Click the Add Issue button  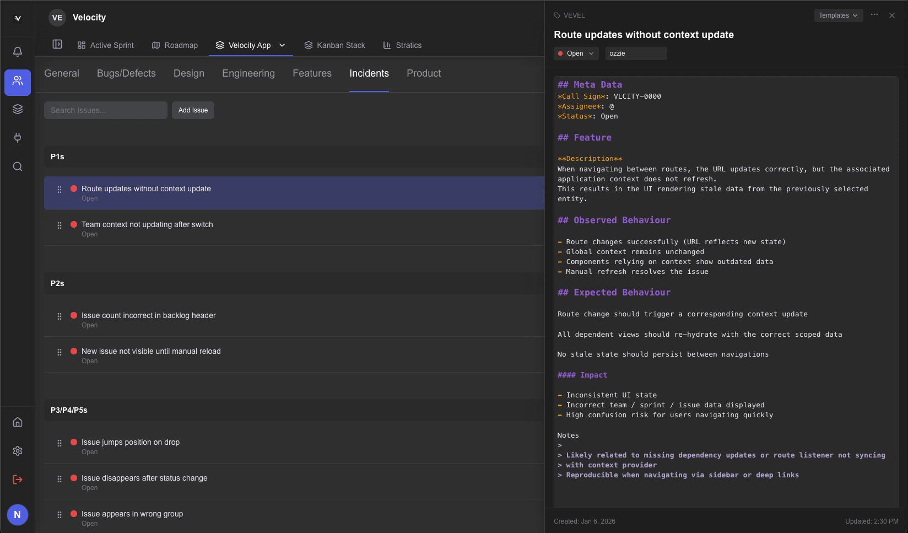tap(193, 110)
